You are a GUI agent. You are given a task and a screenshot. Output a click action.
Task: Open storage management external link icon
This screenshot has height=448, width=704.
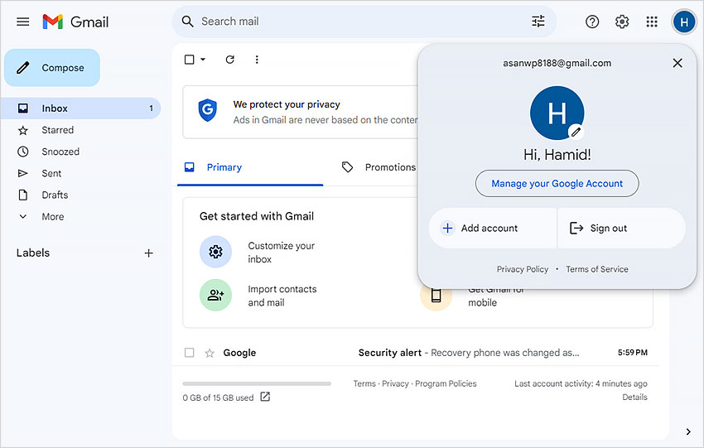[x=265, y=397]
